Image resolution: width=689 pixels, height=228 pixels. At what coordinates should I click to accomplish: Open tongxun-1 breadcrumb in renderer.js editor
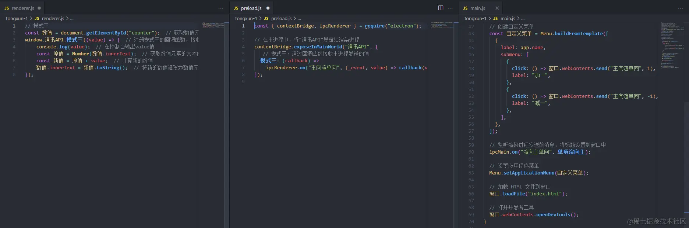click(x=17, y=18)
